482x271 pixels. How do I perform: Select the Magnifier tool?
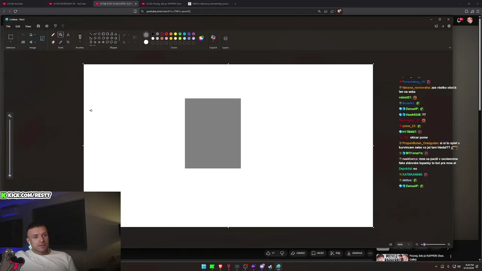[x=68, y=42]
